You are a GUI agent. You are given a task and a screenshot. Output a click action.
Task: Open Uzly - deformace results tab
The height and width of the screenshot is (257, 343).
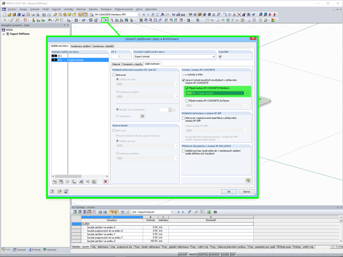(100, 247)
